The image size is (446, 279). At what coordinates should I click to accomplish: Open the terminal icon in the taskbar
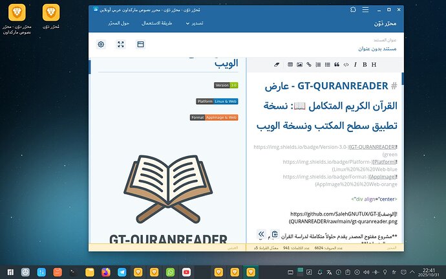74,272
